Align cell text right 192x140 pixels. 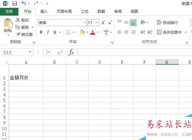click(133, 32)
